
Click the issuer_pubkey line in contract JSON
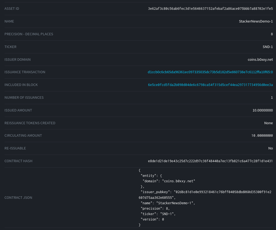[x=206, y=192]
